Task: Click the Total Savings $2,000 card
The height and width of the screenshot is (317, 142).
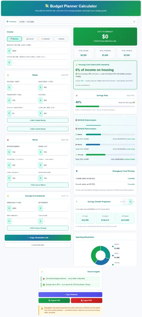Action: coord(127,53)
